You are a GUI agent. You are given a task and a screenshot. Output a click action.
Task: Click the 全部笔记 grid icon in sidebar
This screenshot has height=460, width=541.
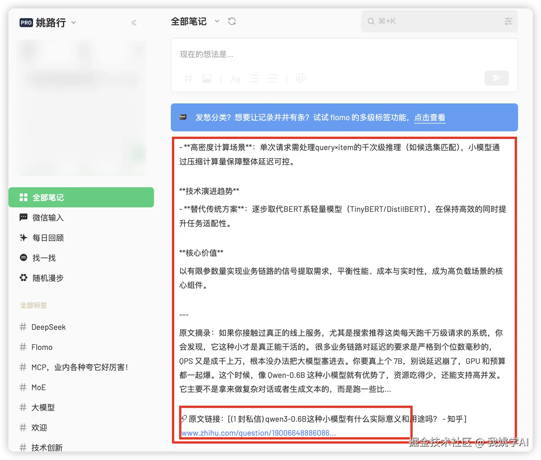click(24, 198)
